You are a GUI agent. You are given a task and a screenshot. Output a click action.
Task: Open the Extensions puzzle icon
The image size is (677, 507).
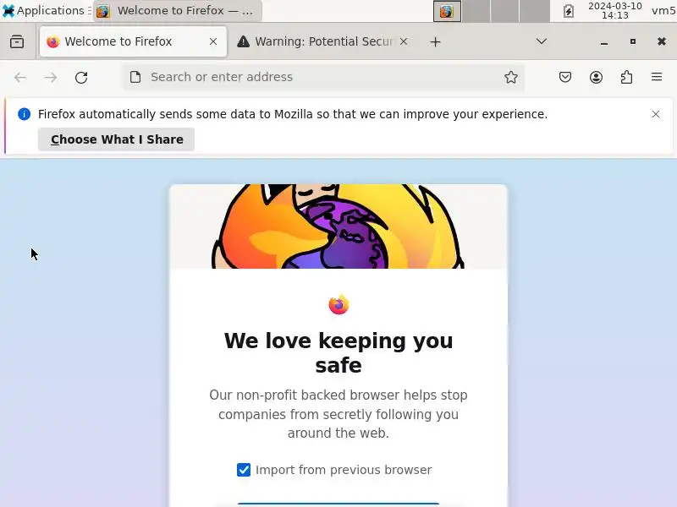click(626, 77)
